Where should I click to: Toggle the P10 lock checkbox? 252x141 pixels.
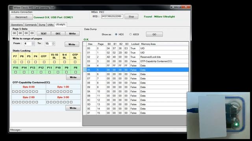pos(58,72)
